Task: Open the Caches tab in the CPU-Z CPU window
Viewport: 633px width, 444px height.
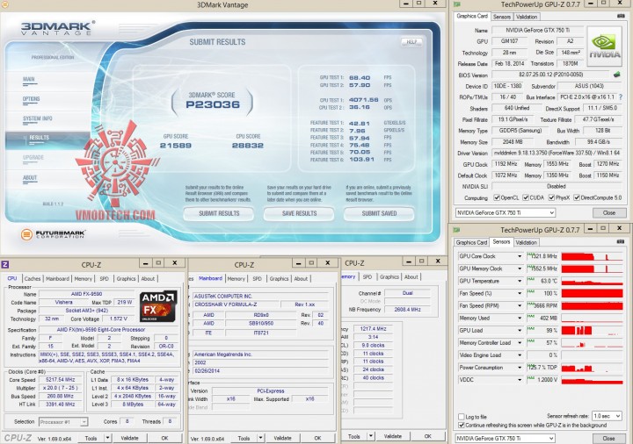Action: tap(33, 278)
